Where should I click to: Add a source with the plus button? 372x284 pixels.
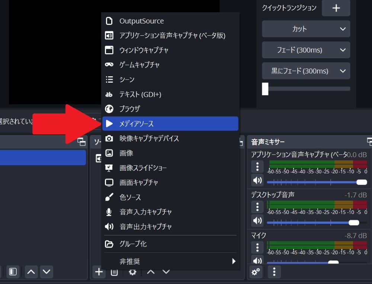[99, 272]
